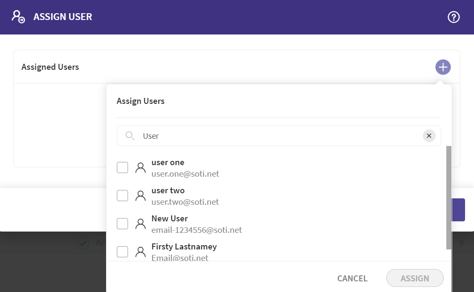Screen dimensions: 474x292
Task: Click the person icon next to Firsty Lastnamey
Action: click(x=140, y=252)
